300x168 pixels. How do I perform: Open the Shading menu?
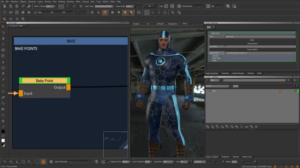pyautogui.click(x=61, y=2)
